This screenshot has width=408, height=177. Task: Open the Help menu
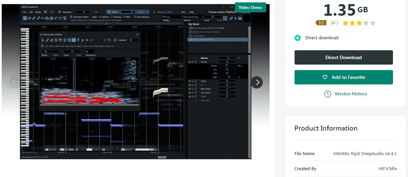(191, 12)
